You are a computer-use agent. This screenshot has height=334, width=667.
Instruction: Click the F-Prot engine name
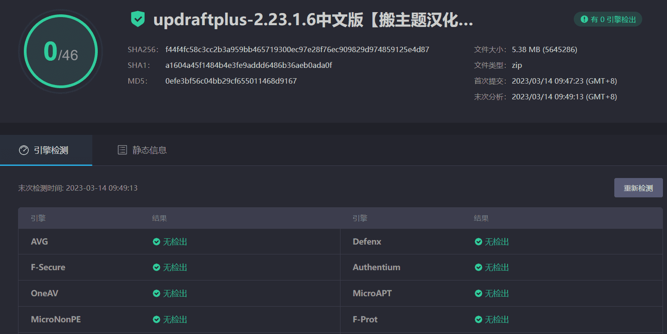365,320
